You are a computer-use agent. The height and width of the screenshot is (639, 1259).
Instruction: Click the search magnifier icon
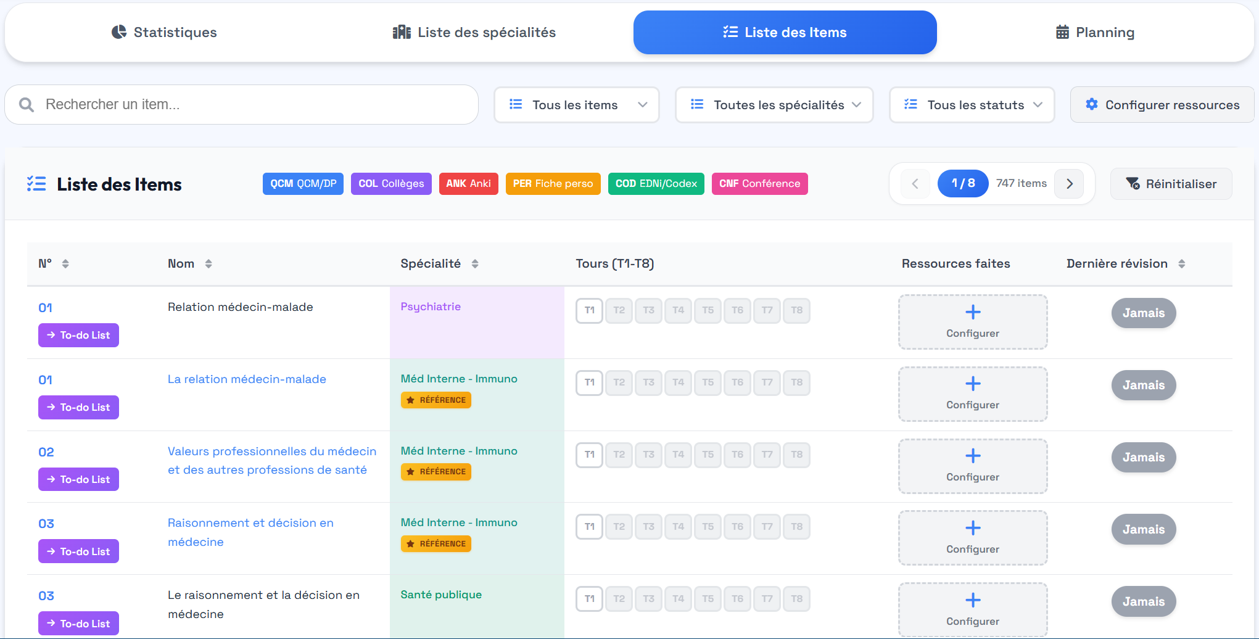click(27, 105)
